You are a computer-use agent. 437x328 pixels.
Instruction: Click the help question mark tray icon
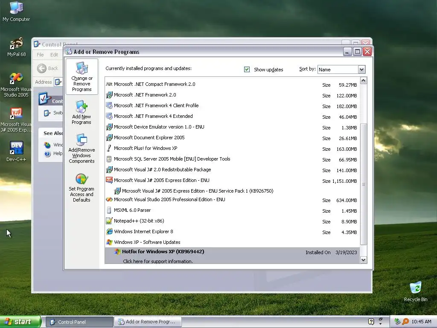(371, 322)
